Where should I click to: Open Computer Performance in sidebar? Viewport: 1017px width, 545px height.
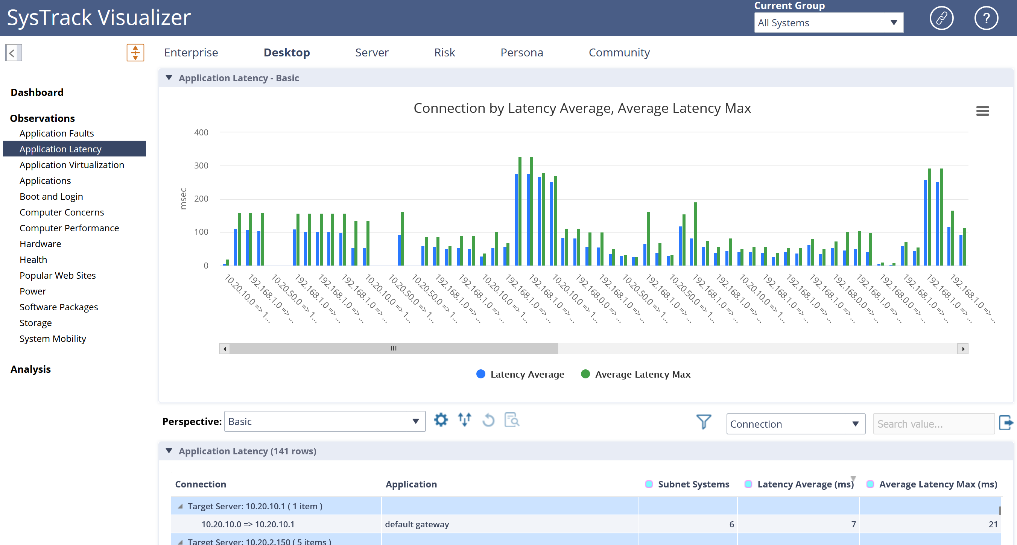point(69,228)
